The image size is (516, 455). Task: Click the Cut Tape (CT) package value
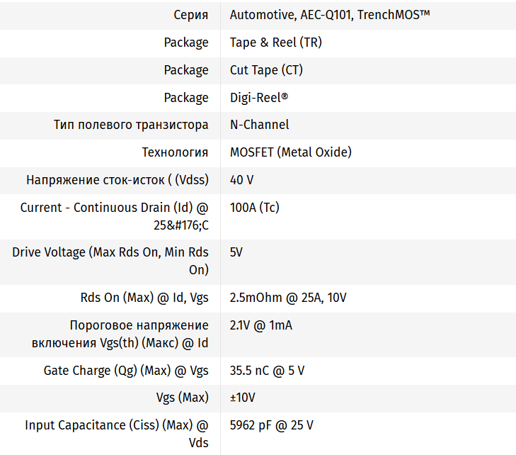pos(266,70)
